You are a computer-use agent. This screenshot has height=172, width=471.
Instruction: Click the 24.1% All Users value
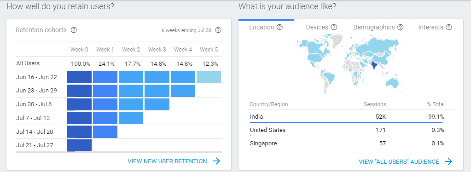107,63
